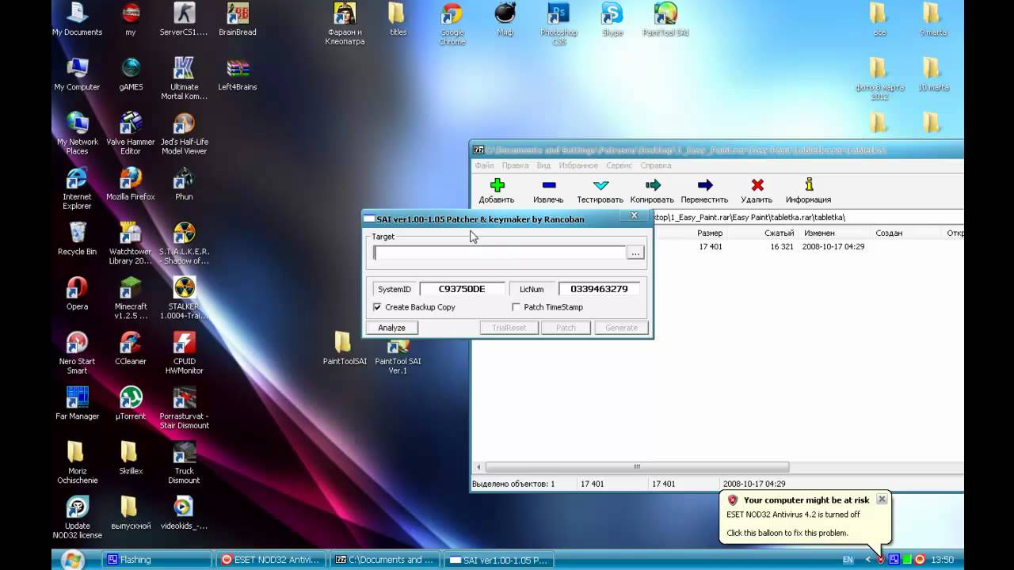Sort by the Размер column header

coord(710,233)
